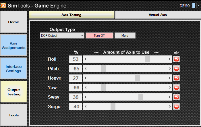Clear the Roll axis with its red reset icon
The width and height of the screenshot is (201, 127).
click(x=176, y=59)
